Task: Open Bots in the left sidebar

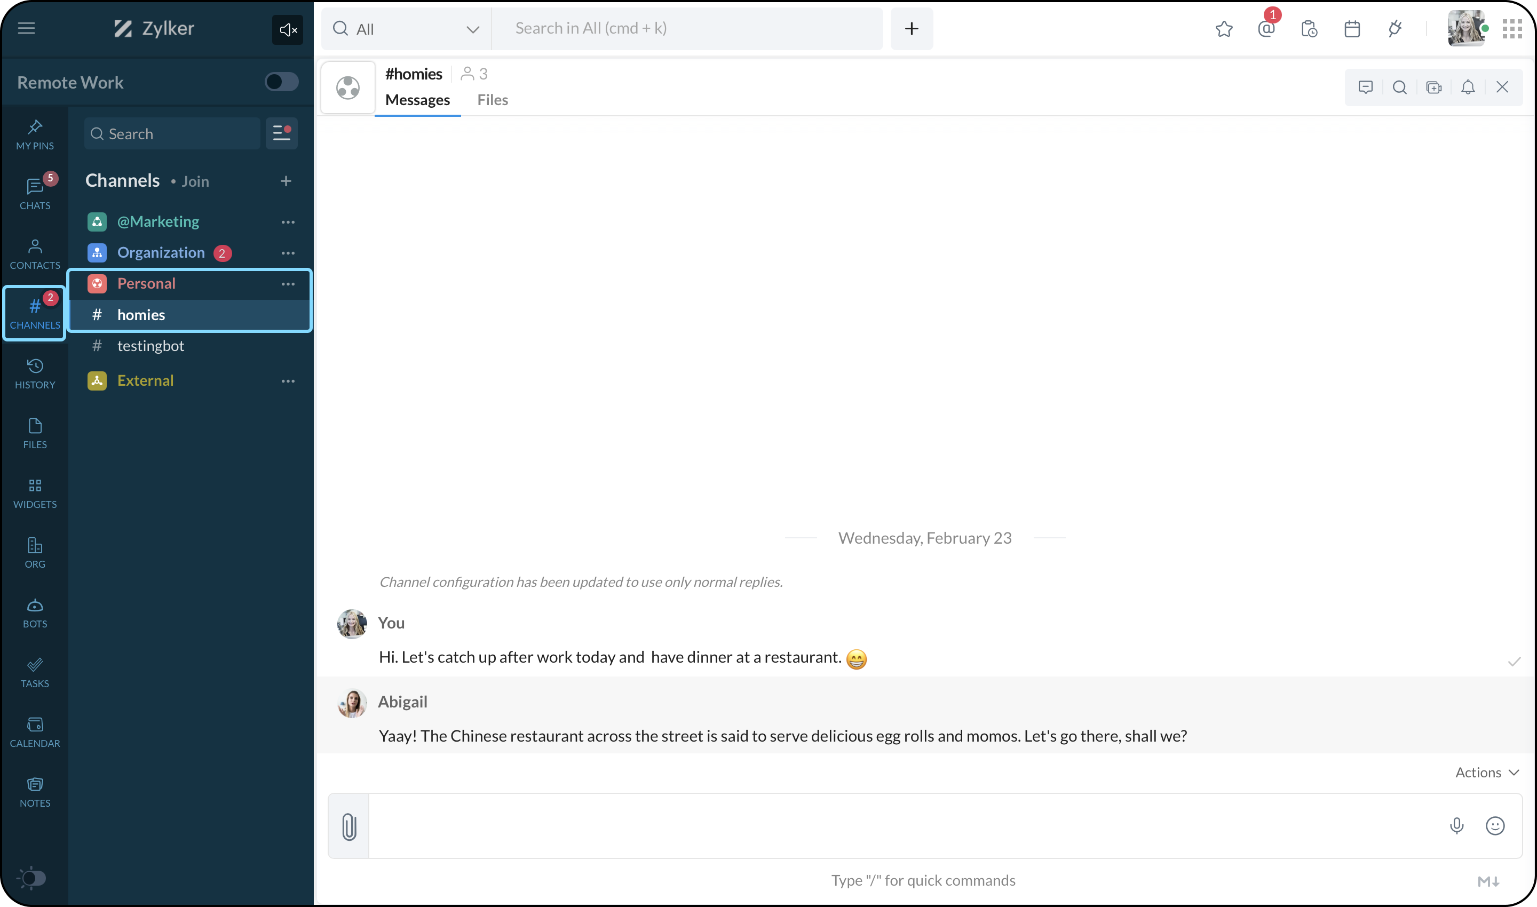Action: pyautogui.click(x=35, y=613)
